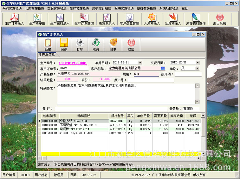This screenshot has width=240, height=179.
Task: Click the 订单数量 field showing 100
Action: click(68, 79)
